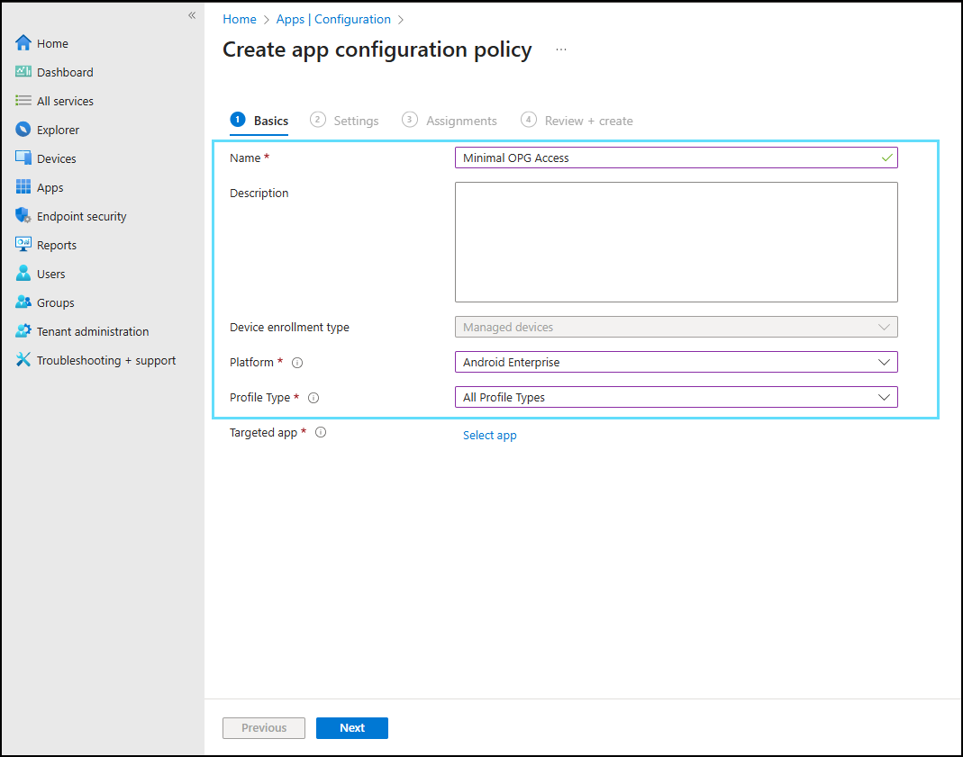Collapse the left navigation sidebar

pyautogui.click(x=191, y=15)
